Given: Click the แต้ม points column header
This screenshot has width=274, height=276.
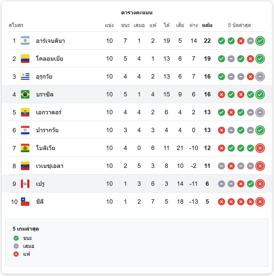Looking at the screenshot, I should coord(207,25).
